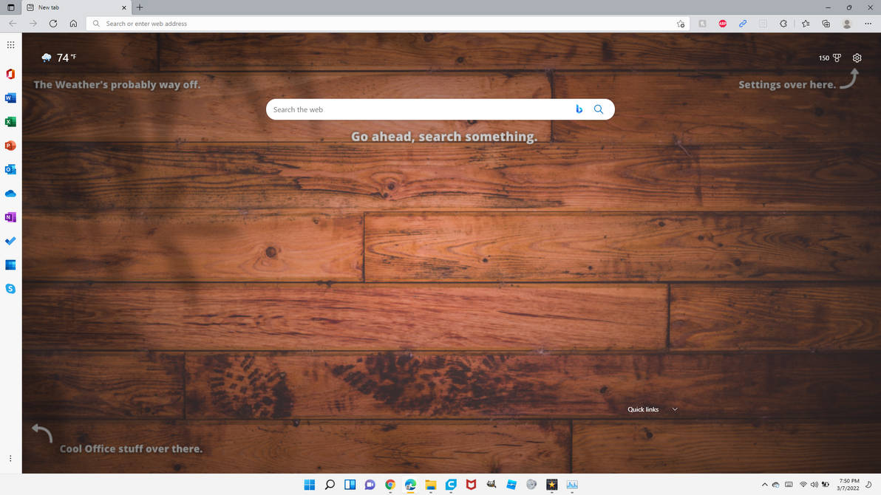881x495 pixels.
Task: Open OneDrive from the sidebar
Action: 10,193
